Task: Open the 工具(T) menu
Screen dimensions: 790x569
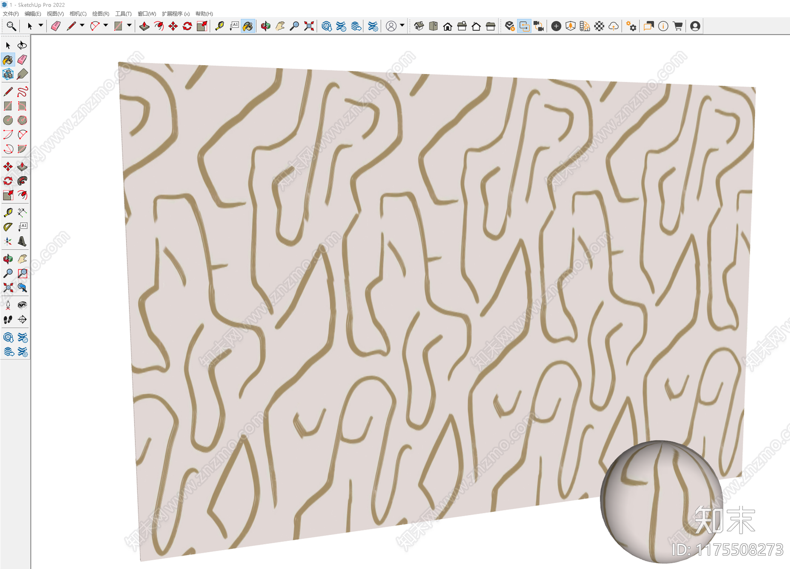Action: click(123, 14)
